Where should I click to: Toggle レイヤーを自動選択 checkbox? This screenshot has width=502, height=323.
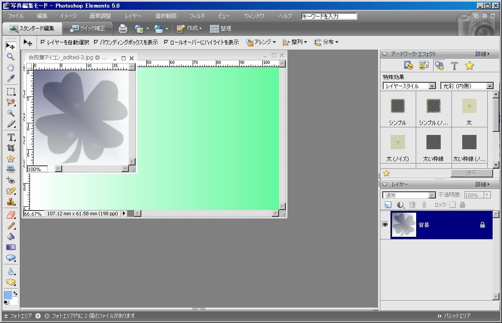[43, 42]
